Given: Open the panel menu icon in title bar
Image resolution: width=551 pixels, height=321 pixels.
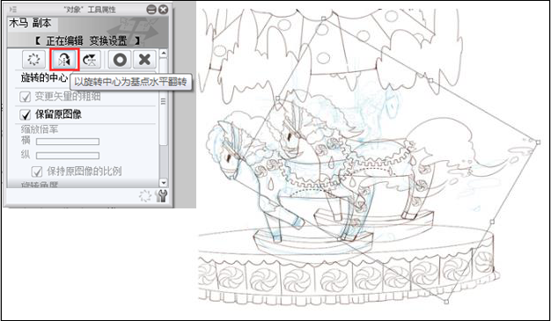Looking at the screenshot, I should [13, 10].
